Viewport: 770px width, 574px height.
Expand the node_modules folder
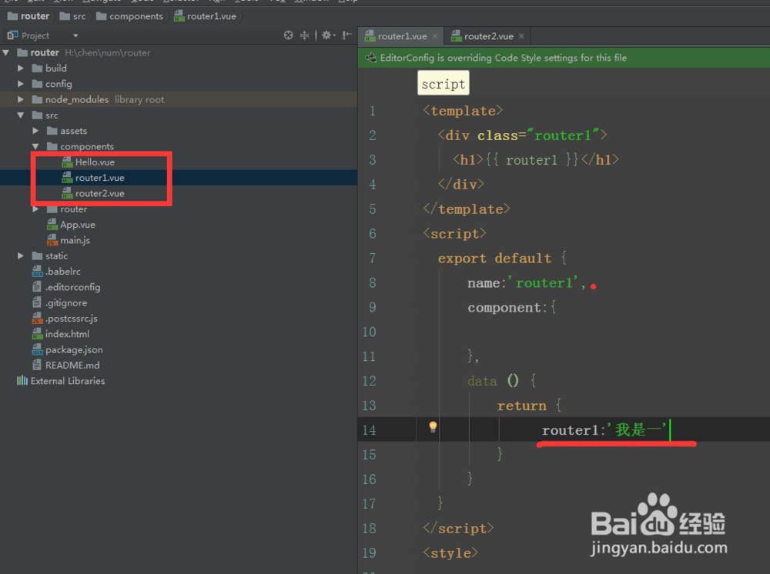pos(20,99)
